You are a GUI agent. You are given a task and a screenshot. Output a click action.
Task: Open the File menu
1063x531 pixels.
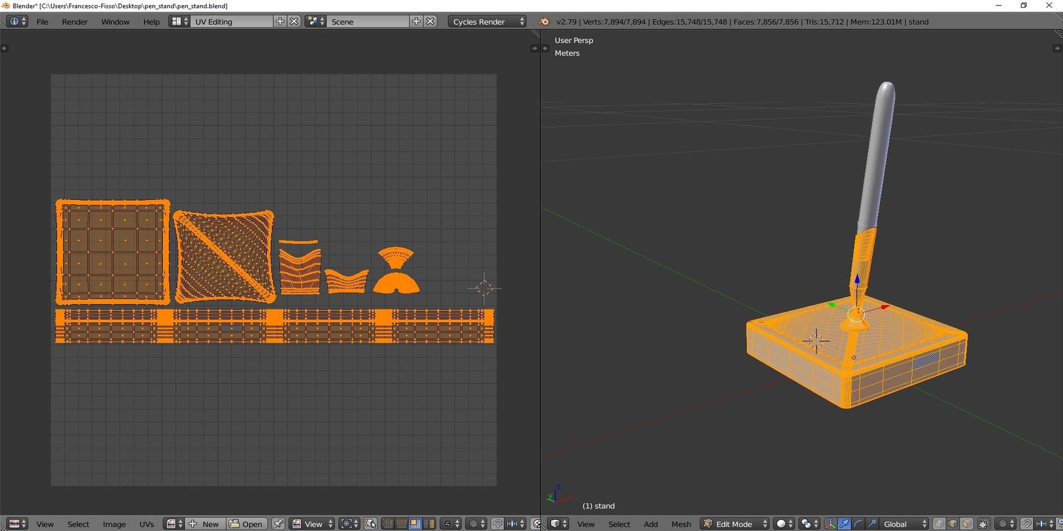pyautogui.click(x=42, y=22)
